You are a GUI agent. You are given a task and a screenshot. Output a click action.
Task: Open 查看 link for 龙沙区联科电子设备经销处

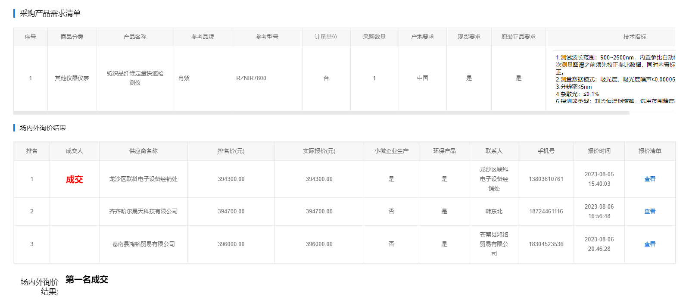[649, 179]
